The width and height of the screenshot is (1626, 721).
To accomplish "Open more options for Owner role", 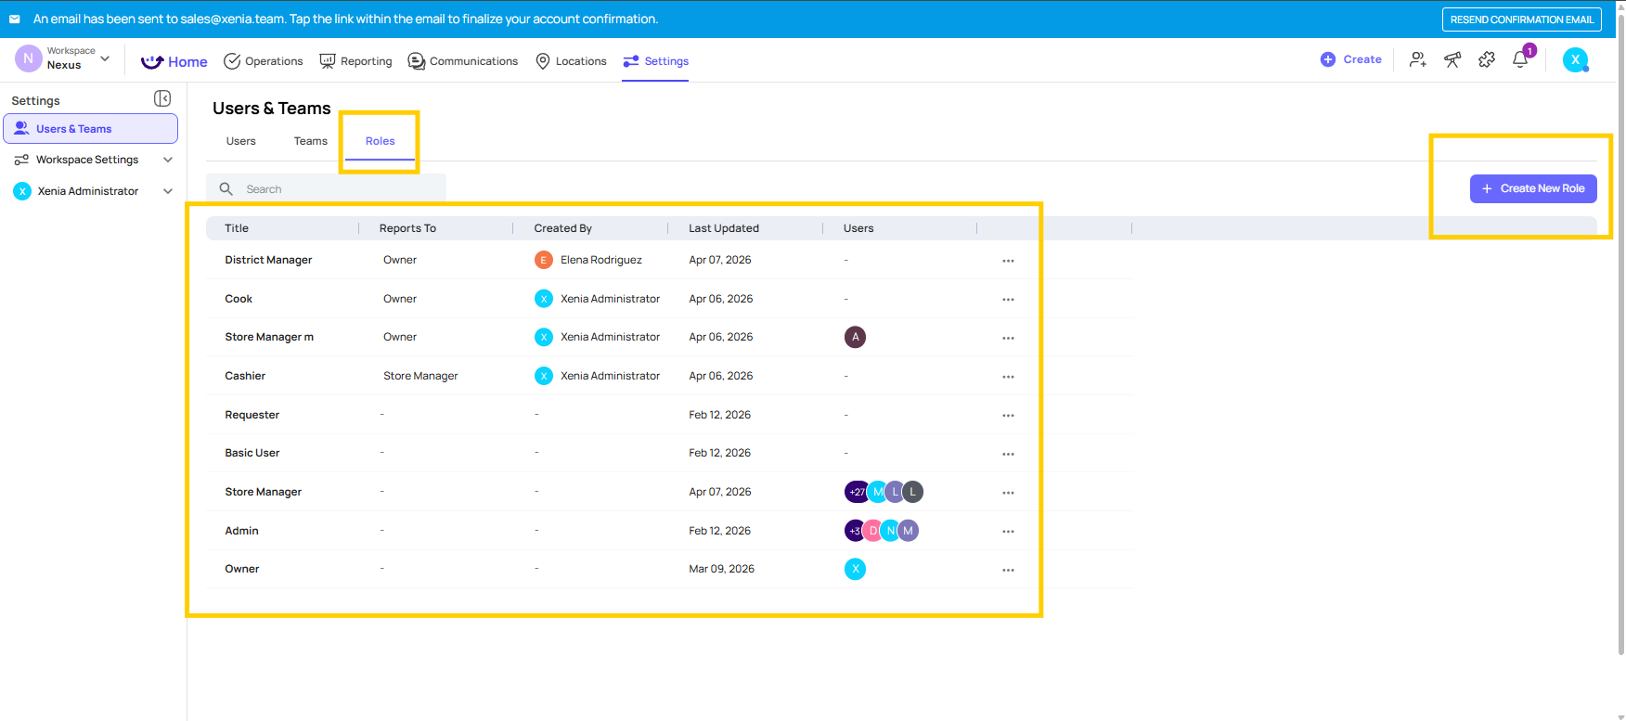I will click(x=1008, y=570).
